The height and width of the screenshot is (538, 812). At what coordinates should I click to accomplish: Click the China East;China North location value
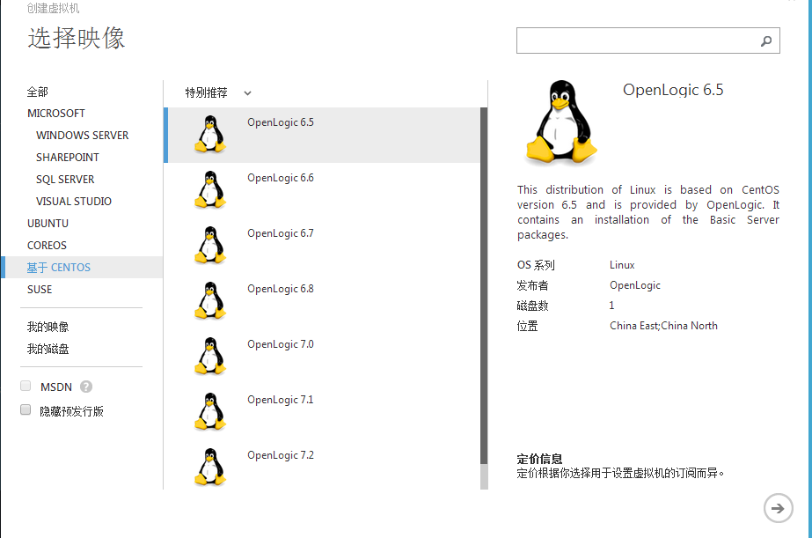(x=663, y=326)
